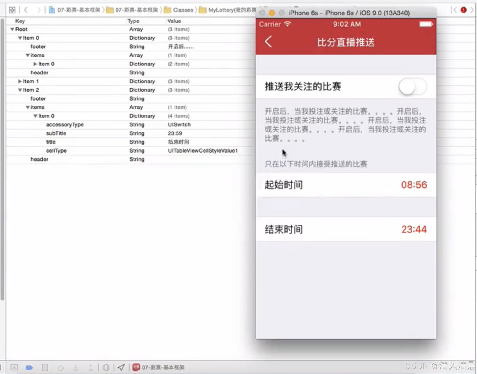Click the simulator window title bar
This screenshot has width=477, height=374.
point(346,13)
